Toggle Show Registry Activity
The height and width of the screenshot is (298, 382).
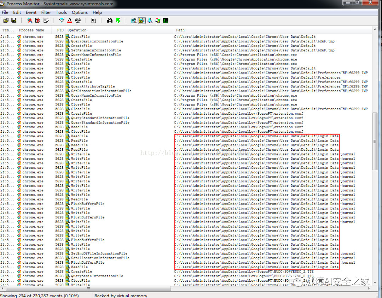[133, 21]
